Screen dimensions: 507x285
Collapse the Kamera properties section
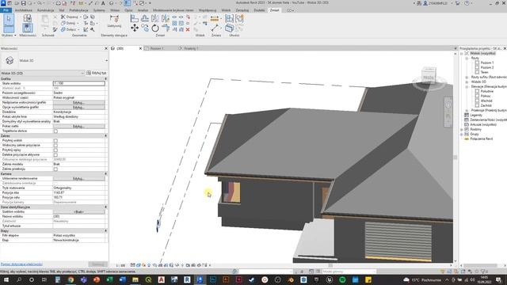pyautogui.click(x=105, y=174)
